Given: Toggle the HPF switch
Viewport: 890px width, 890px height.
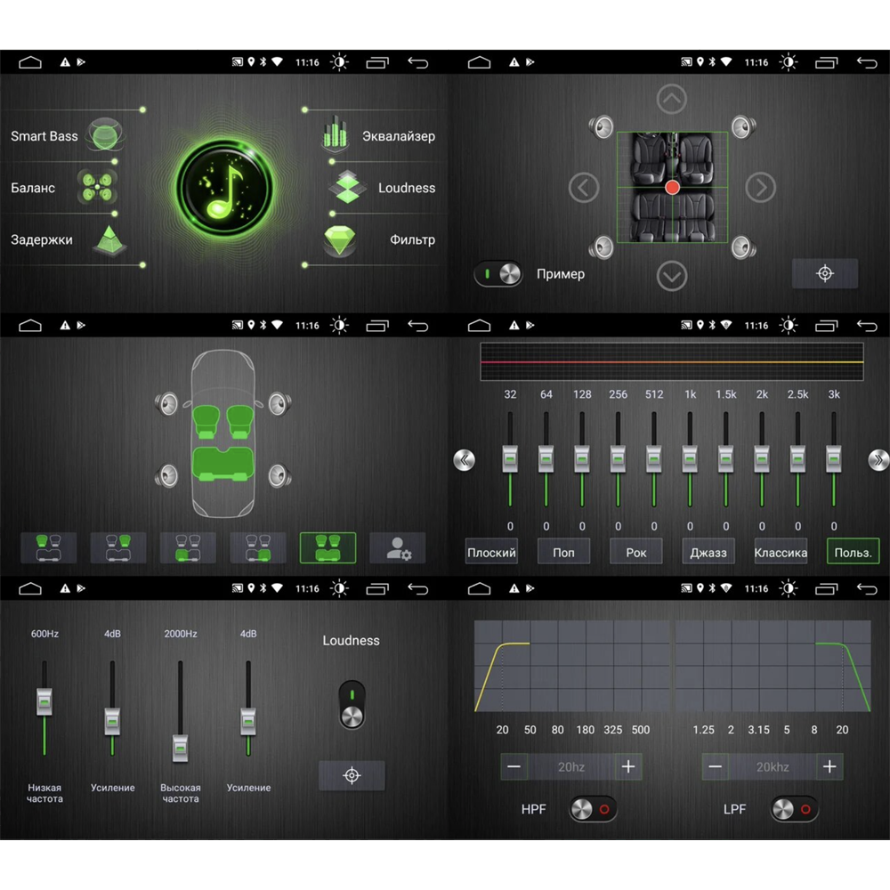Looking at the screenshot, I should pyautogui.click(x=593, y=809).
